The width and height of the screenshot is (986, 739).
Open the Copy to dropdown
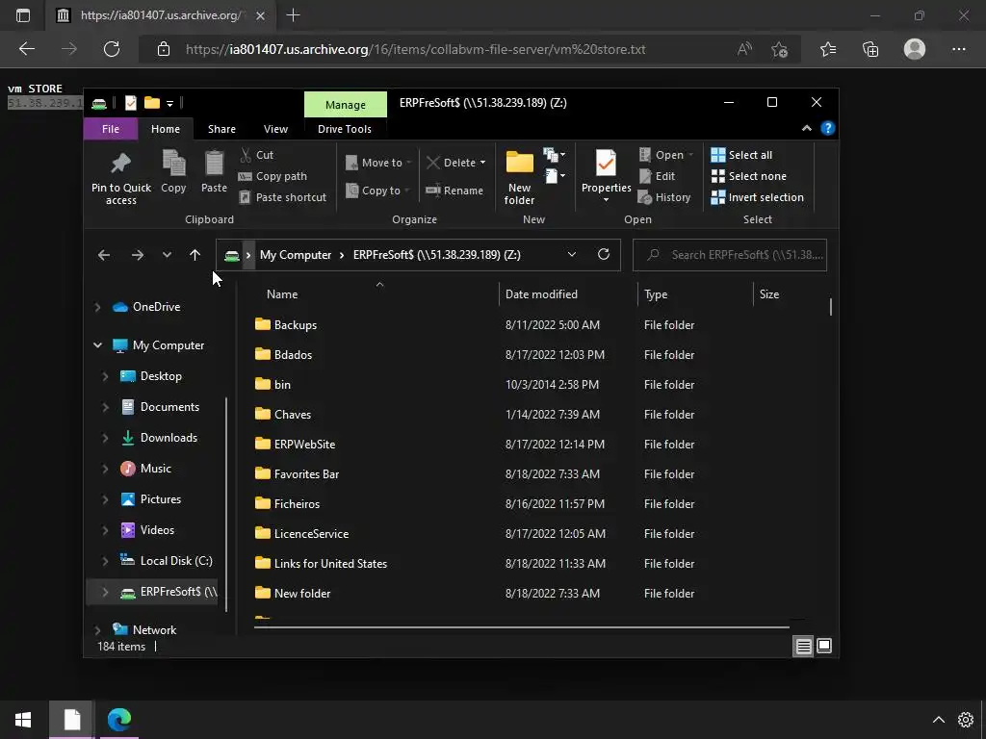point(377,191)
